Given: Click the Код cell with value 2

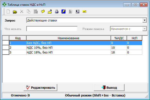Looking at the screenshot, I should tap(18, 47).
